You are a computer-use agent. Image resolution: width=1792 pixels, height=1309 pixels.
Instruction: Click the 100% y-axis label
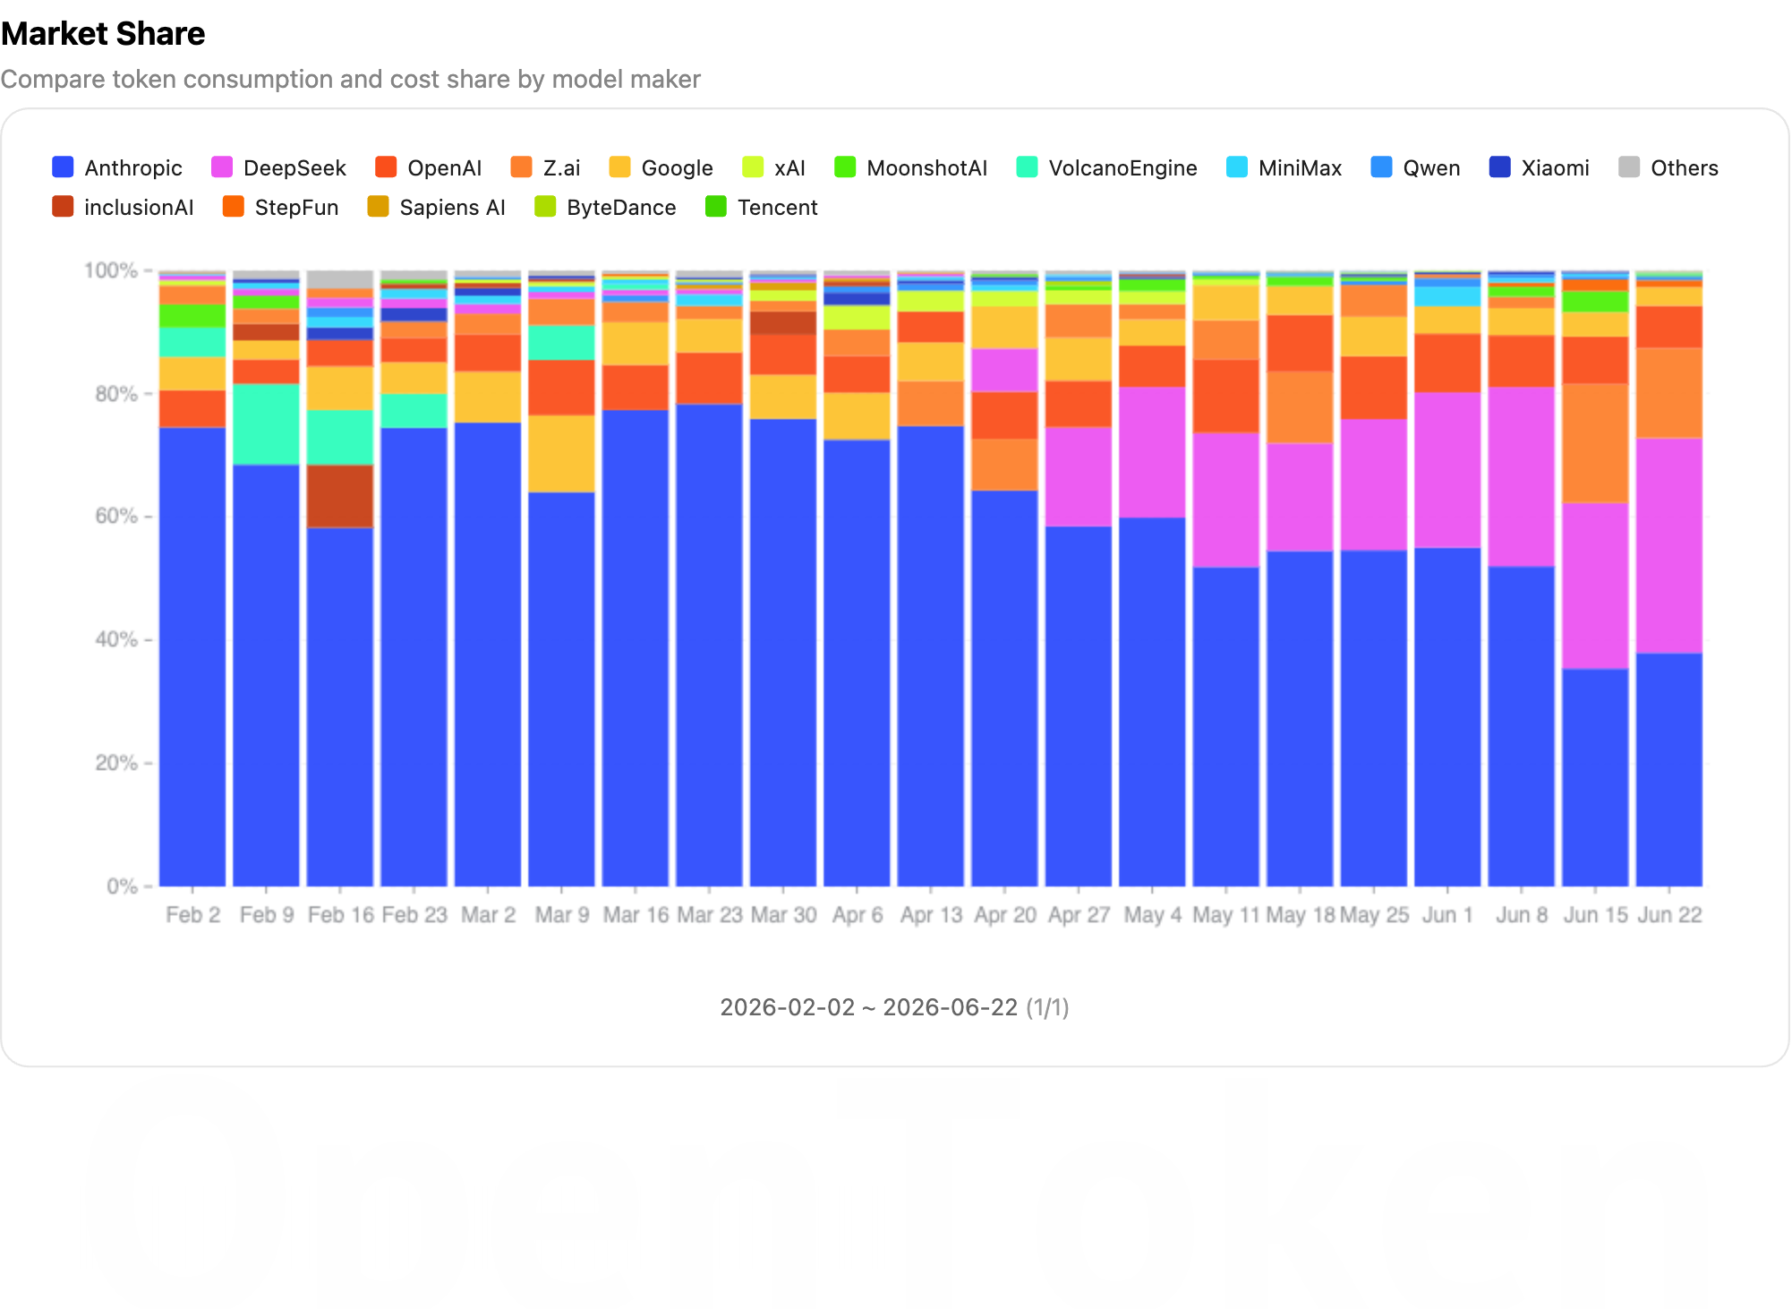tap(110, 270)
